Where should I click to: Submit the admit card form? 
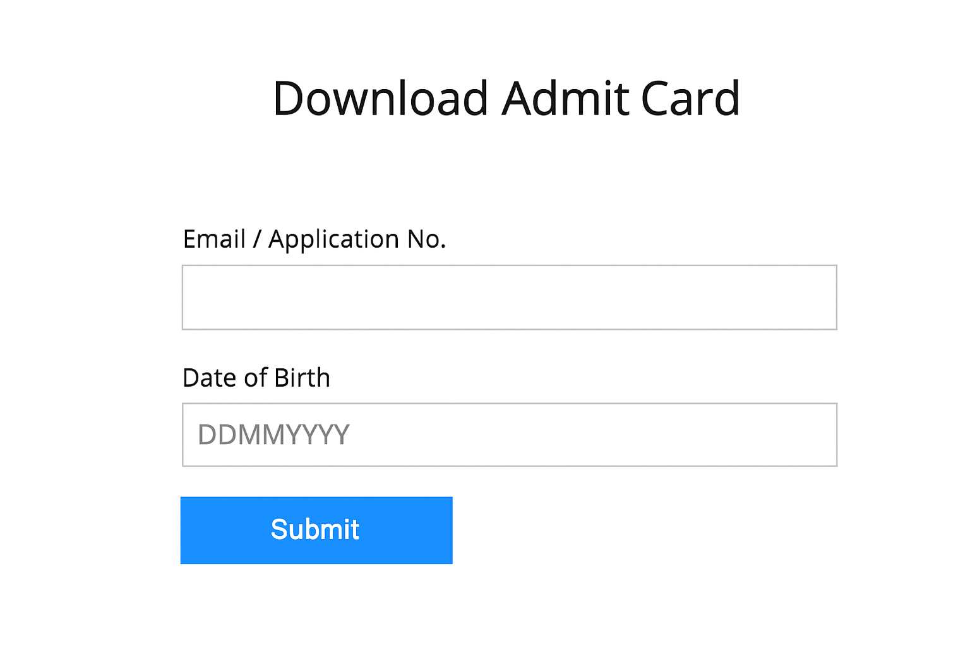click(316, 530)
